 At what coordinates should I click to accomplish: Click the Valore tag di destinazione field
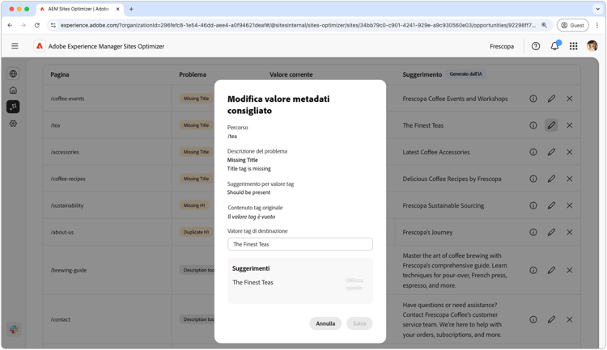[x=300, y=244]
